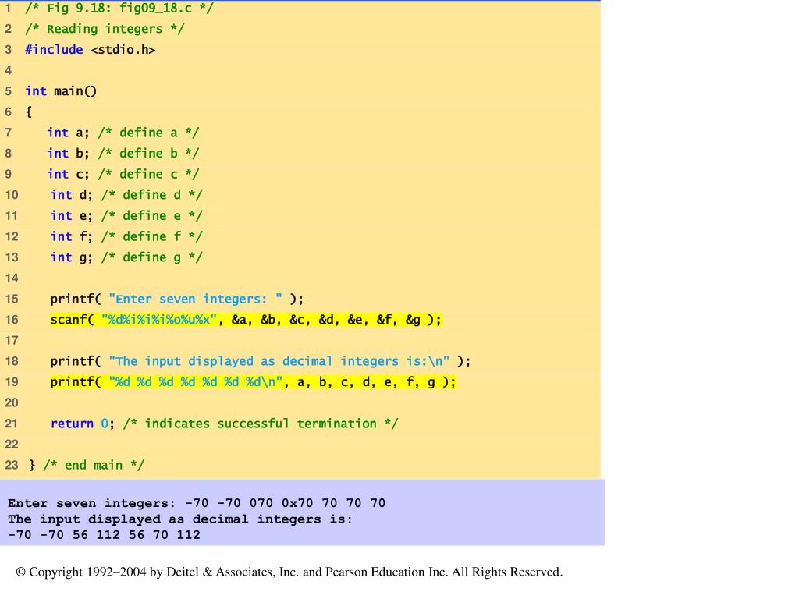
Task: Click the comment "/* Fig 9.18: fig09_18.c */"
Action: pos(119,8)
